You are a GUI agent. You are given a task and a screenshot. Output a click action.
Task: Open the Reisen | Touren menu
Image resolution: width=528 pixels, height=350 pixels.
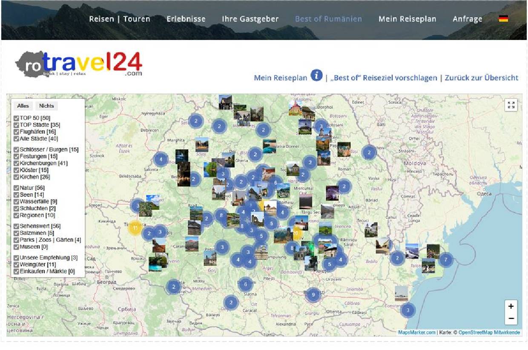(x=119, y=19)
